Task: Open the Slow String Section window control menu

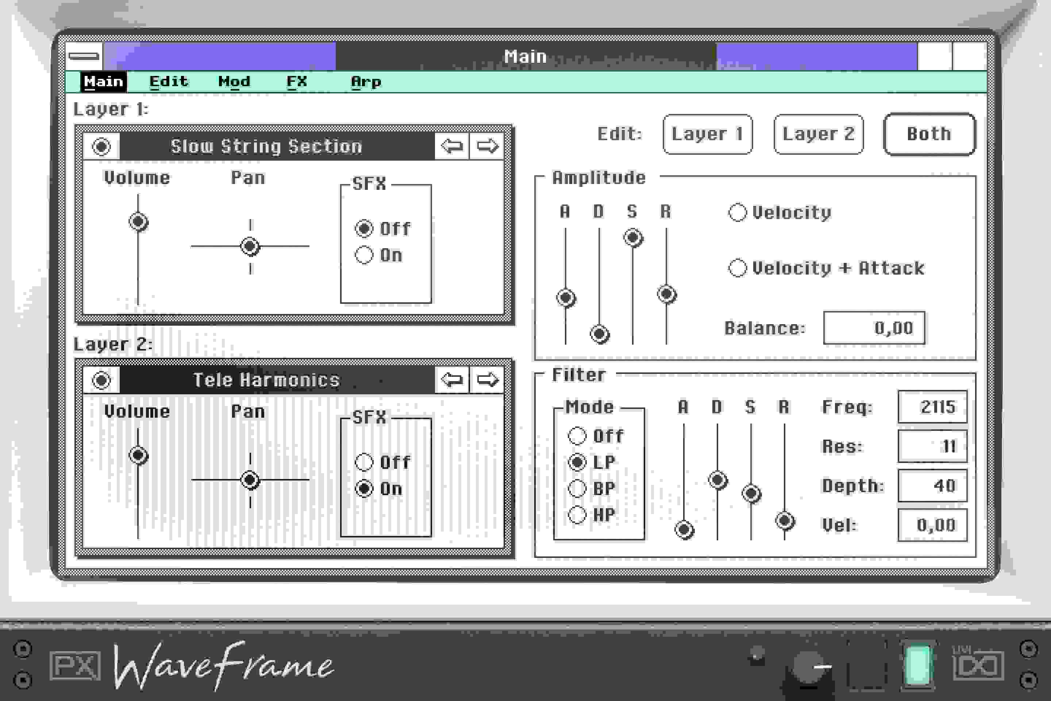Action: click(102, 146)
